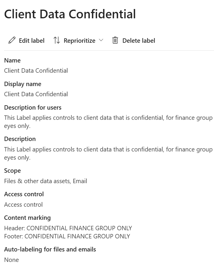This screenshot has height=266, width=214.
Task: Click the Auto-labeling for files and emails heading
Action: coord(50,249)
